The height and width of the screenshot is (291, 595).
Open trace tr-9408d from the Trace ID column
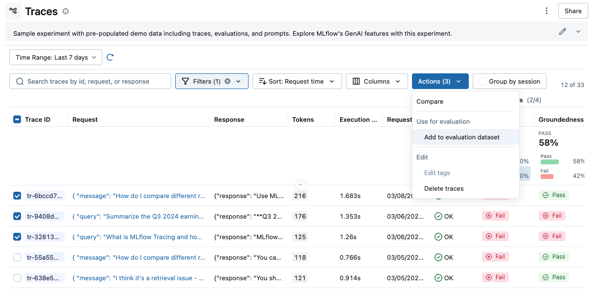[42, 216]
